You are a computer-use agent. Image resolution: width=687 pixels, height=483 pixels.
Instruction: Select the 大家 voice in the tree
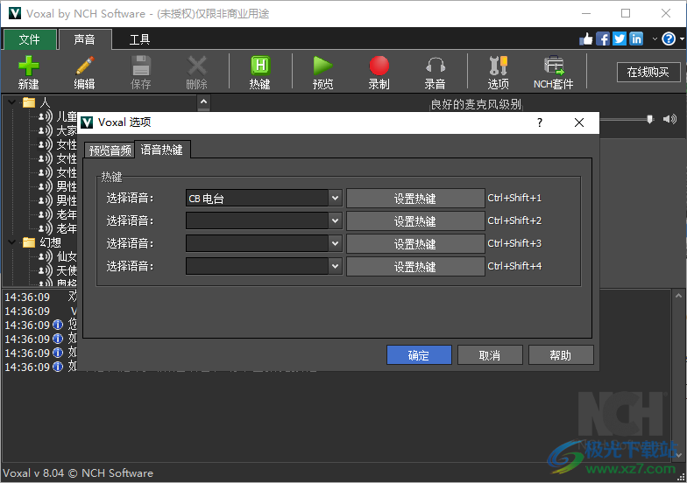(x=67, y=130)
